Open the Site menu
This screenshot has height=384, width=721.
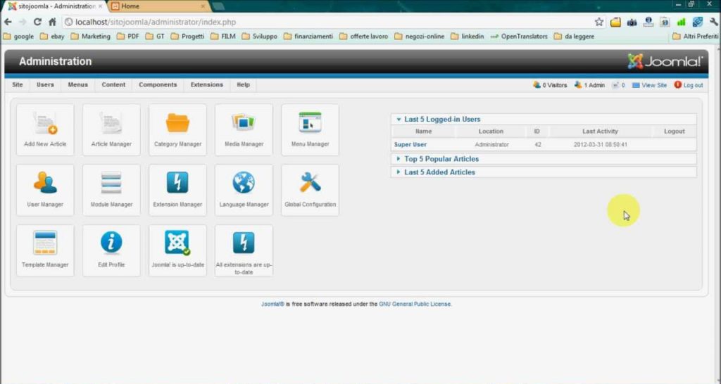click(x=18, y=84)
